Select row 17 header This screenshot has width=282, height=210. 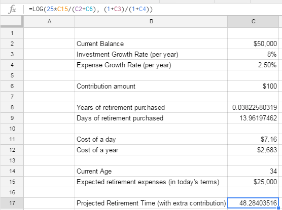coord(12,203)
